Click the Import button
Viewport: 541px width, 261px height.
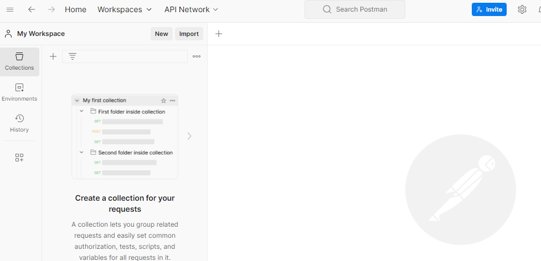[189, 34]
